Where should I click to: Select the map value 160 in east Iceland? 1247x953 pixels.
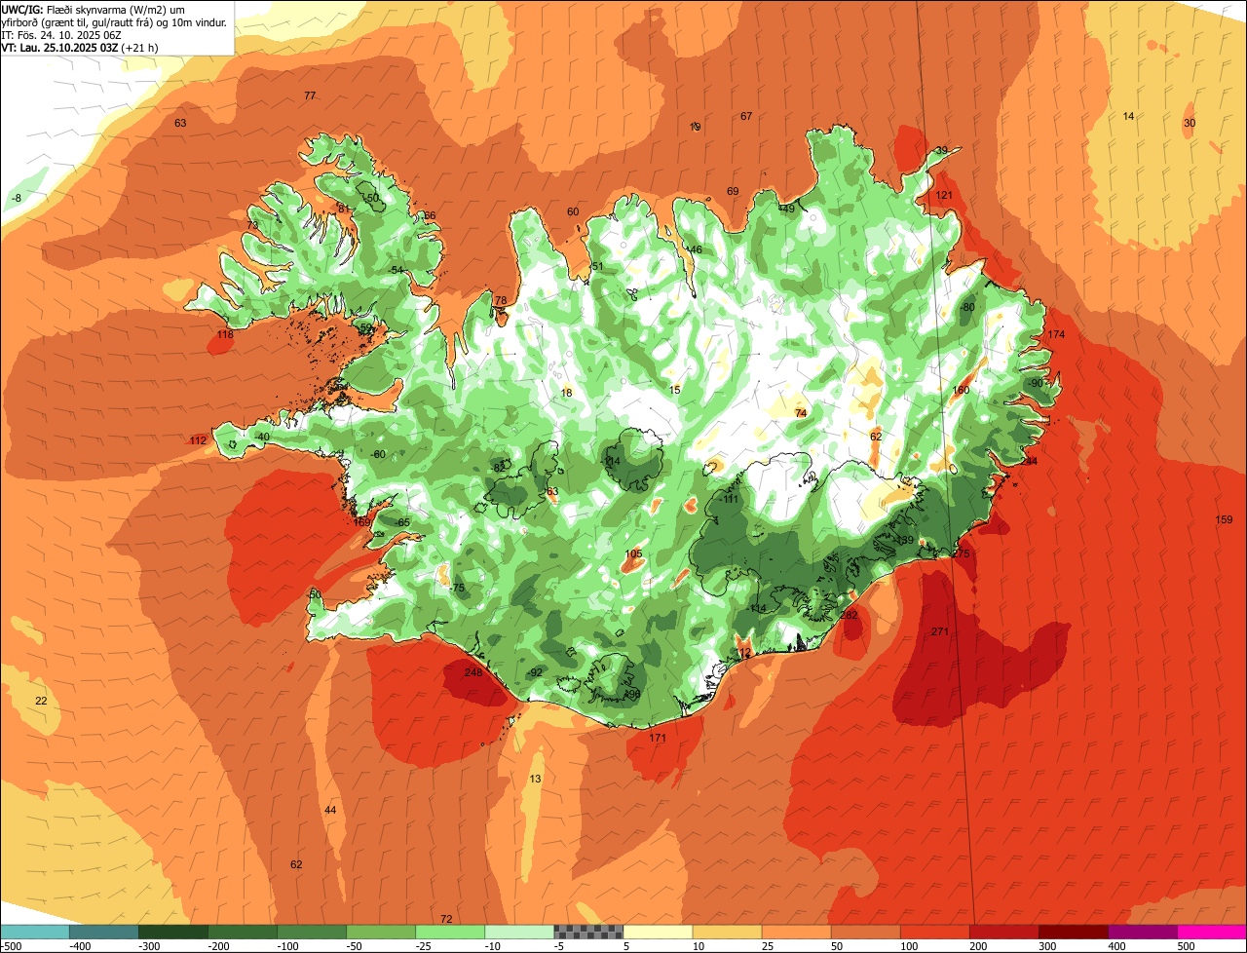click(961, 390)
